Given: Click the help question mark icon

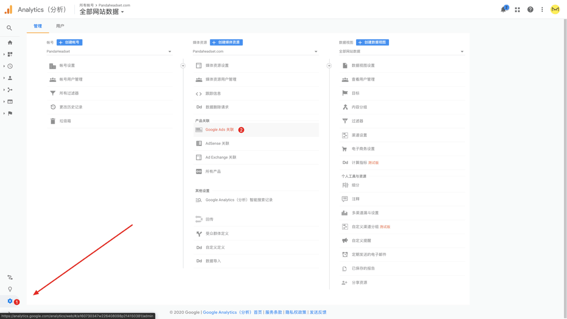Looking at the screenshot, I should pos(530,10).
